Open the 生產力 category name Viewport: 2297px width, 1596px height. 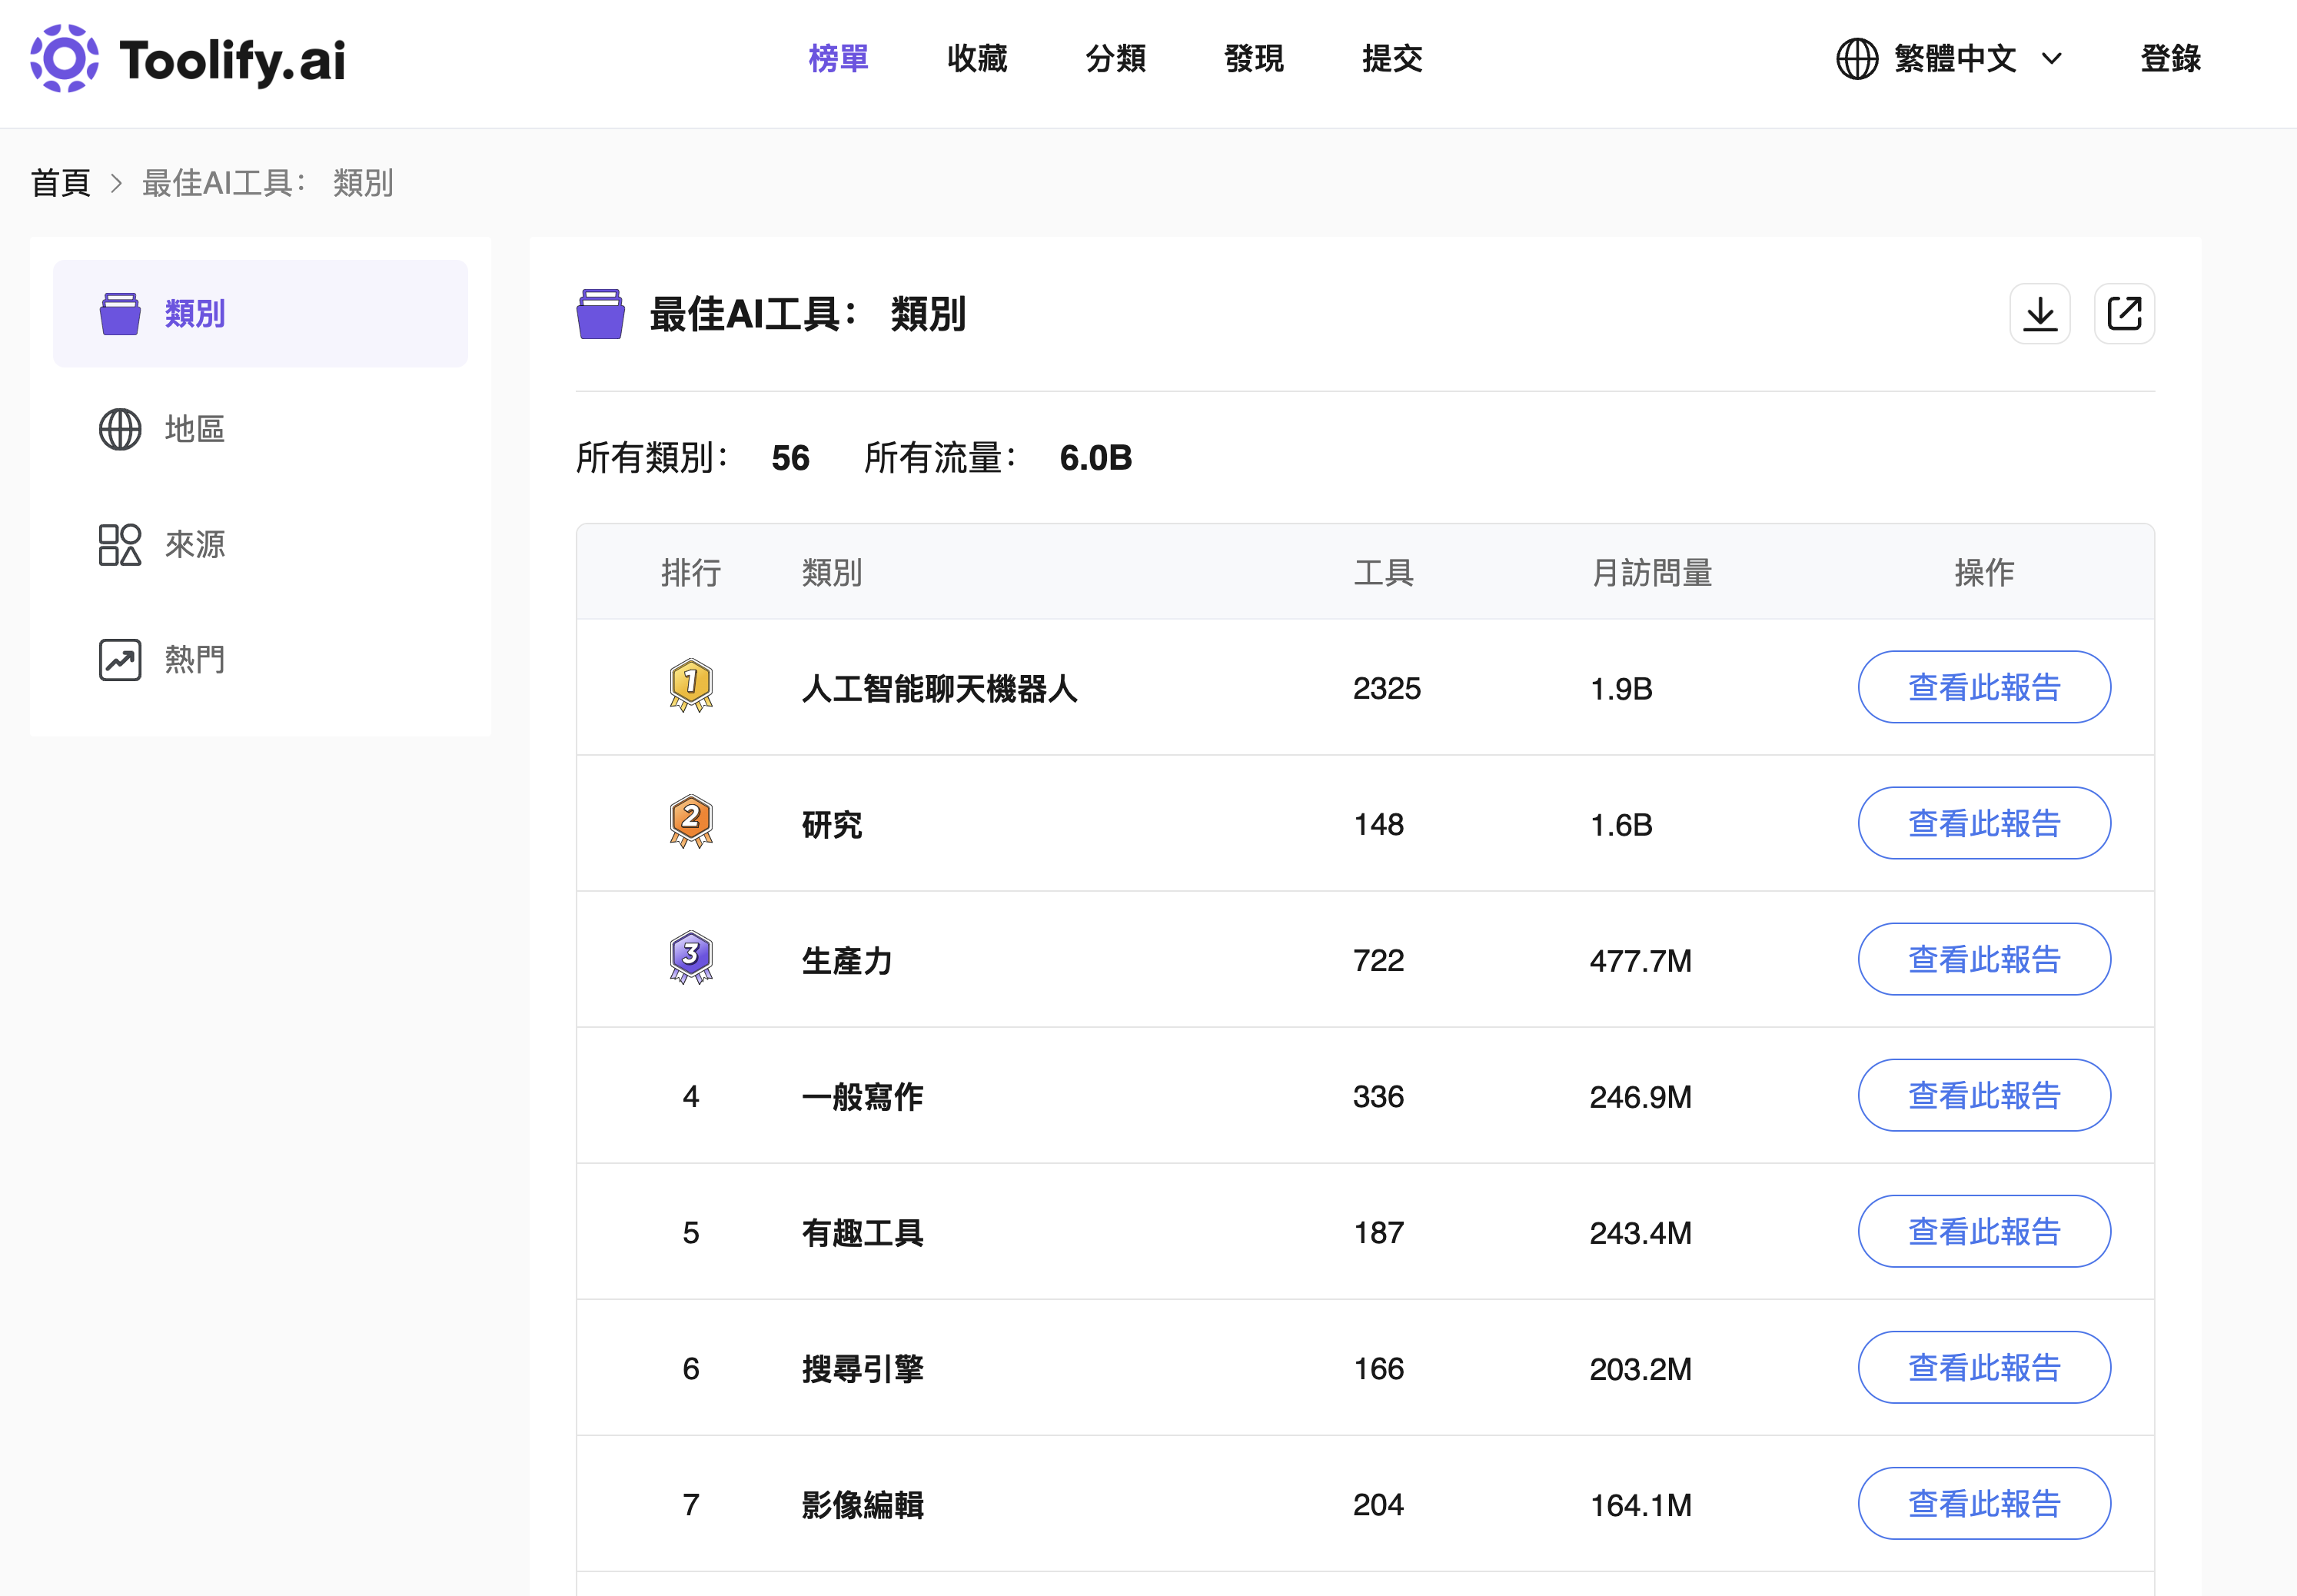pos(847,961)
